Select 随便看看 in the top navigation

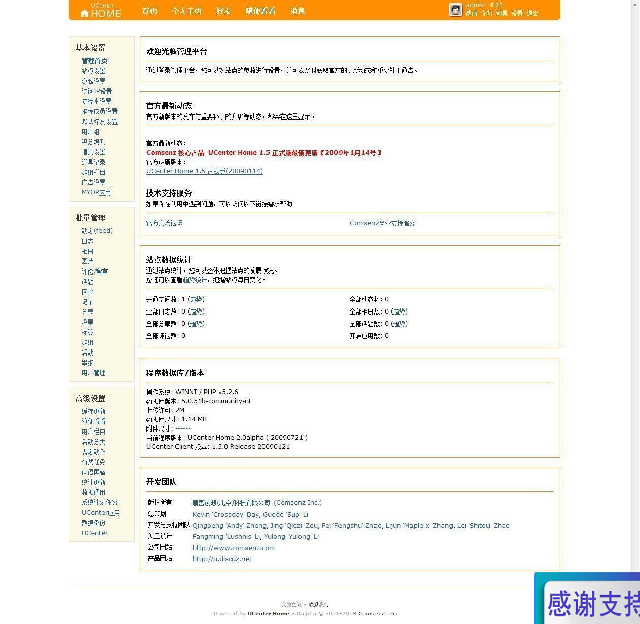(x=260, y=11)
